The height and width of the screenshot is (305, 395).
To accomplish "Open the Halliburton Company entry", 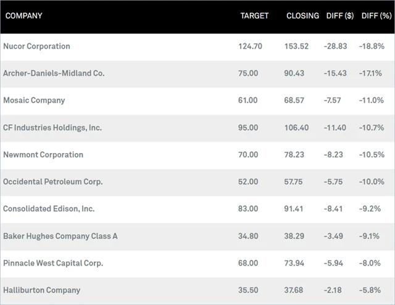I will pos(41,290).
